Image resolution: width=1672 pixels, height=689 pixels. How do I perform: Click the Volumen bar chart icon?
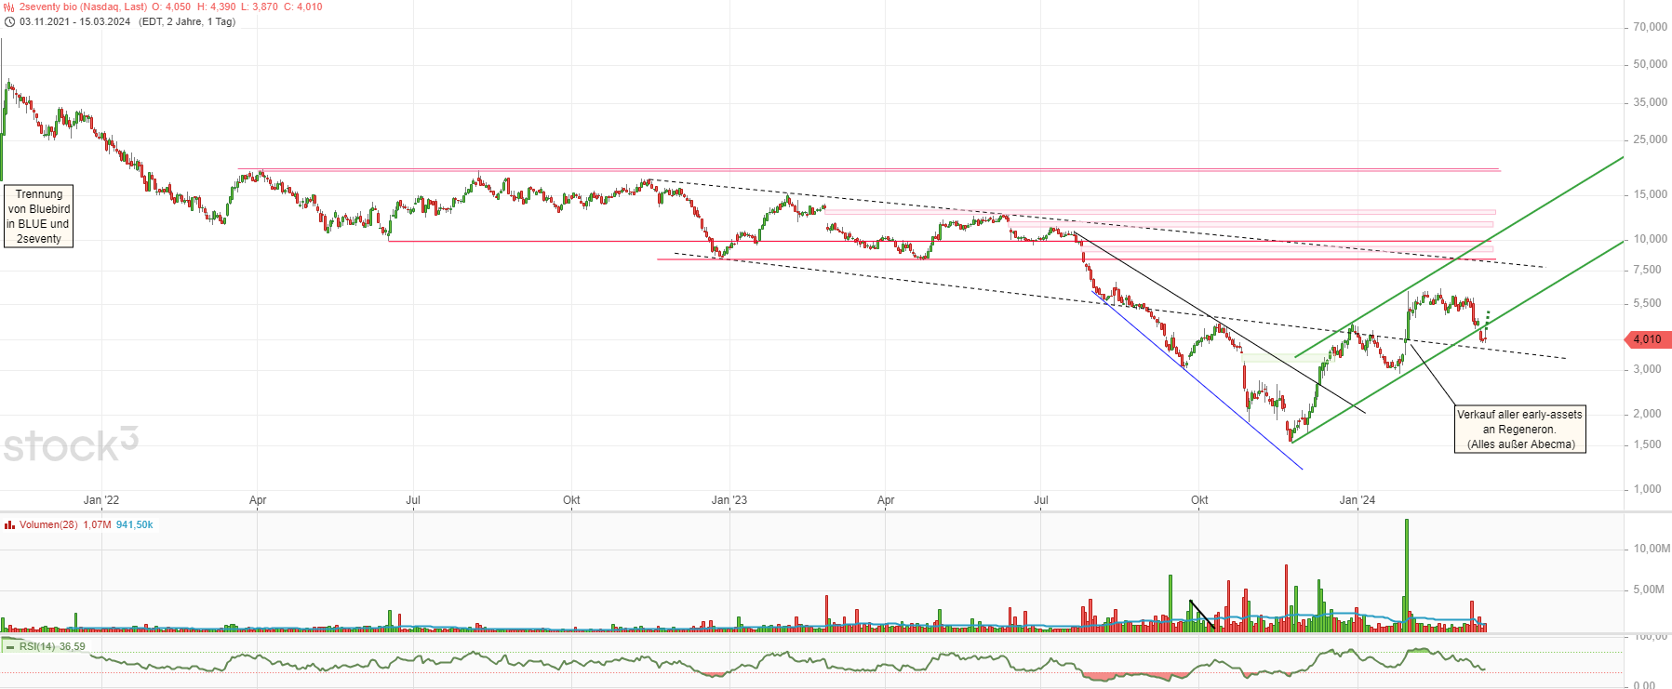pos(9,525)
